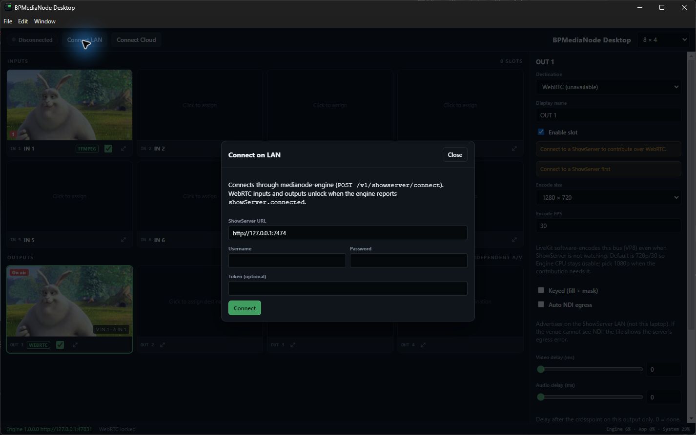Enable Keyed (fill + mask)
This screenshot has width=696, height=435.
pyautogui.click(x=541, y=290)
